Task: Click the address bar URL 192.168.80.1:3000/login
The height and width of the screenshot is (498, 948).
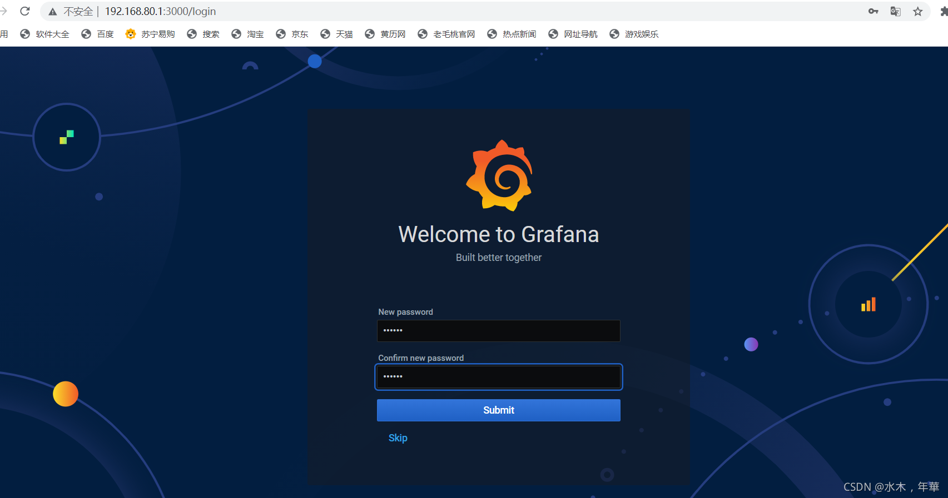Action: [161, 11]
